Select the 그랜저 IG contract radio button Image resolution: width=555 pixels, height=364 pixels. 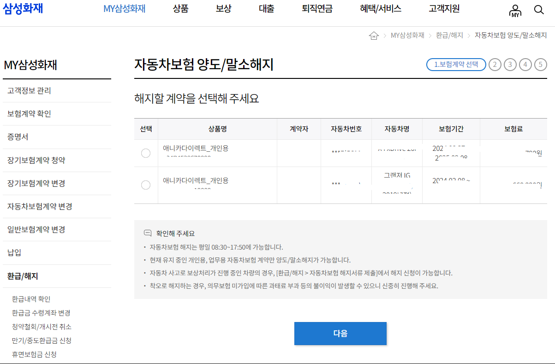[146, 185]
